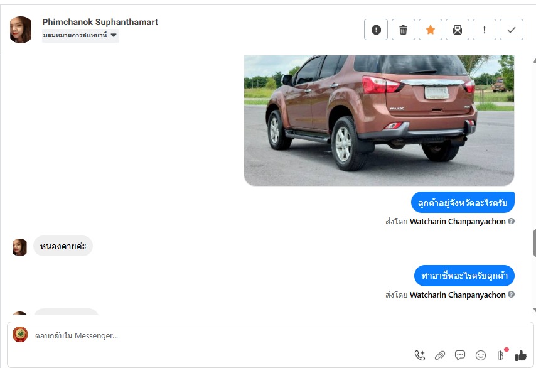The image size is (536, 368).
Task: Open saved replies speech bubble icon
Action: click(460, 355)
